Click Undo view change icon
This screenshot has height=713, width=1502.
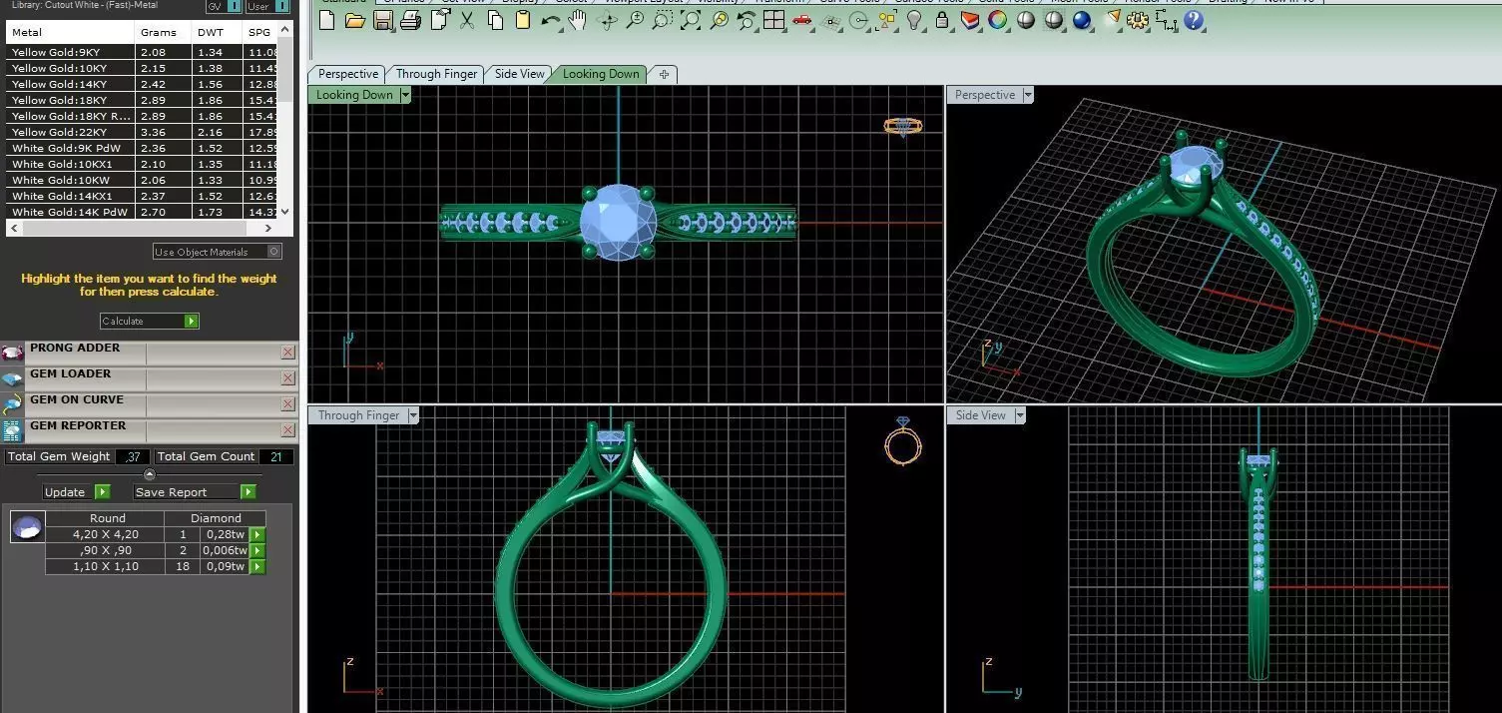[x=746, y=20]
